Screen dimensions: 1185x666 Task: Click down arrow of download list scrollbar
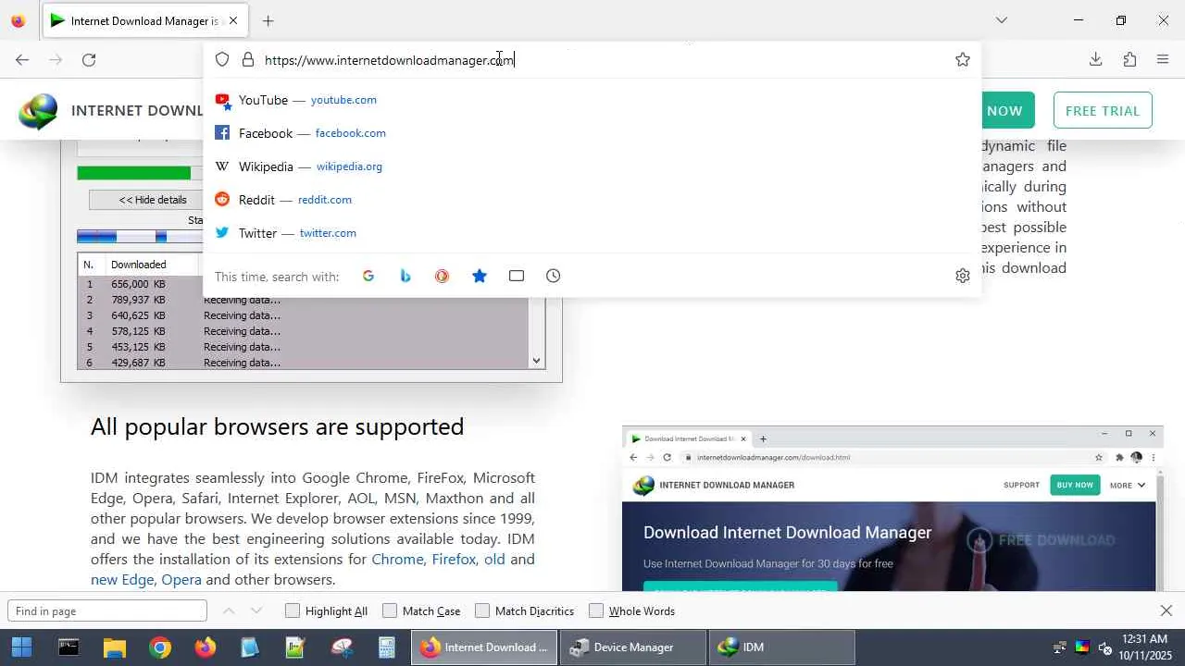(x=536, y=361)
